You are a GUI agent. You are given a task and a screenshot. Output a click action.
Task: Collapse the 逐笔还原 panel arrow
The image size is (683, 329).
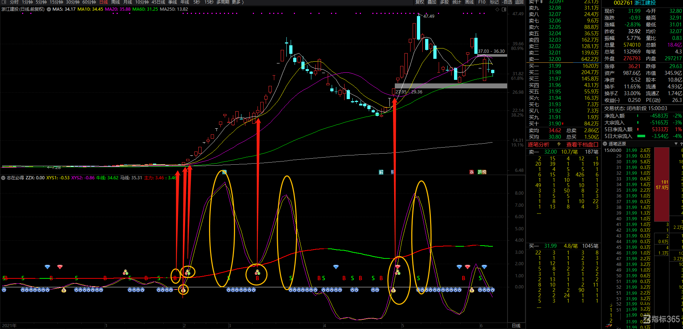pos(605,144)
